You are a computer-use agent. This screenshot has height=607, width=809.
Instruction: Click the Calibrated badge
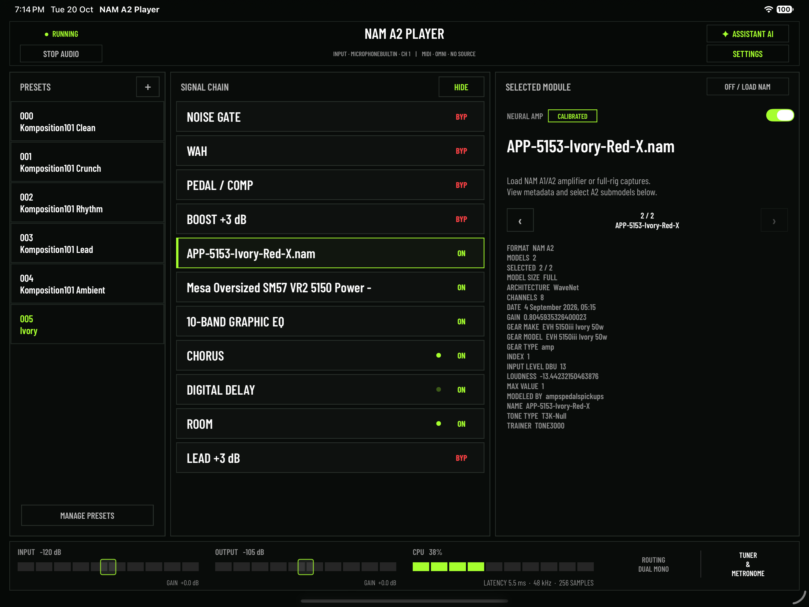pos(572,116)
